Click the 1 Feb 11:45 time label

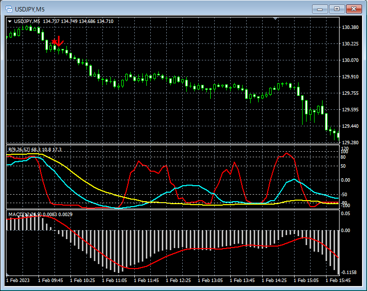(146, 281)
